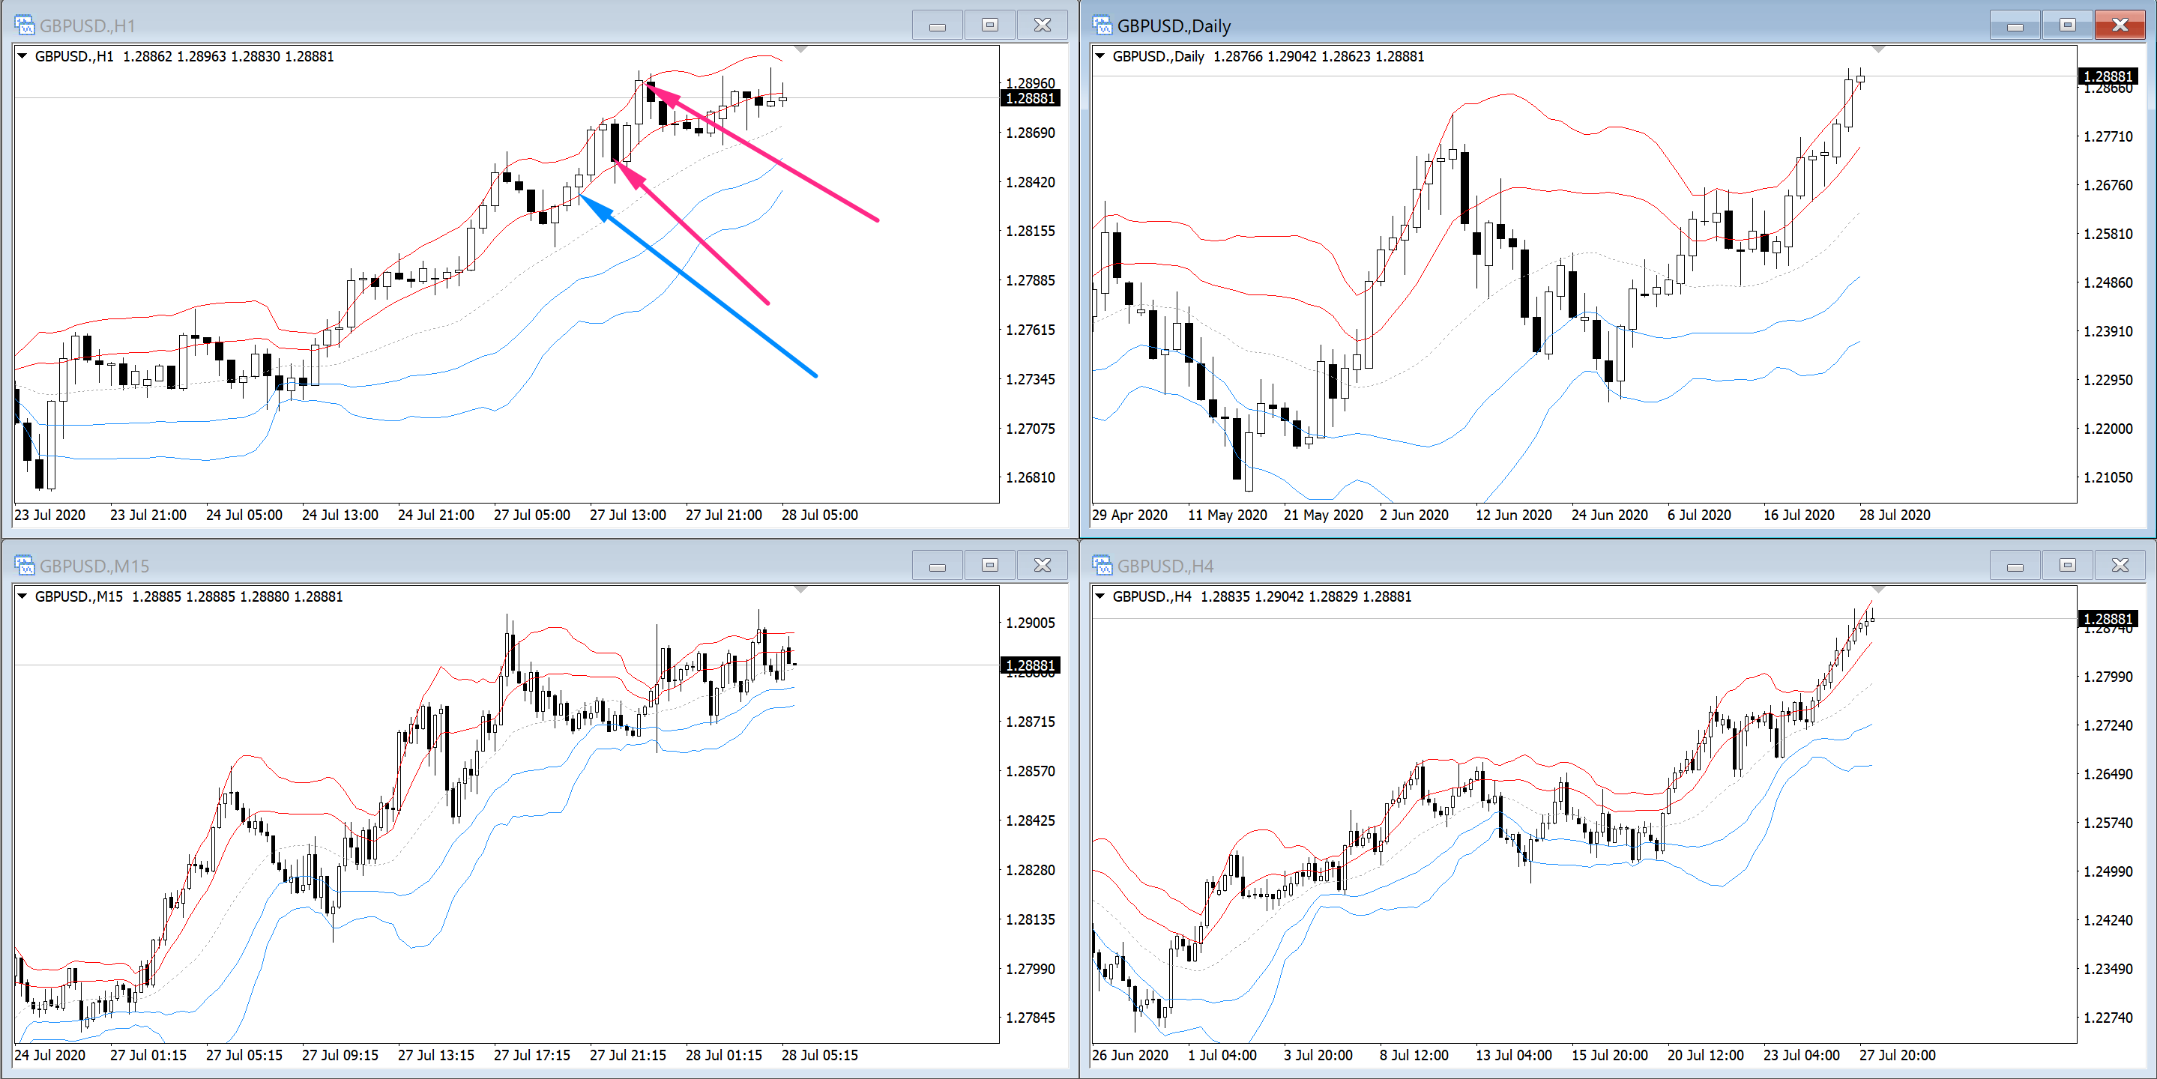Open the triangle menu beside GBPUSD.,H4 label
Image resolution: width=2157 pixels, height=1079 pixels.
(1100, 596)
